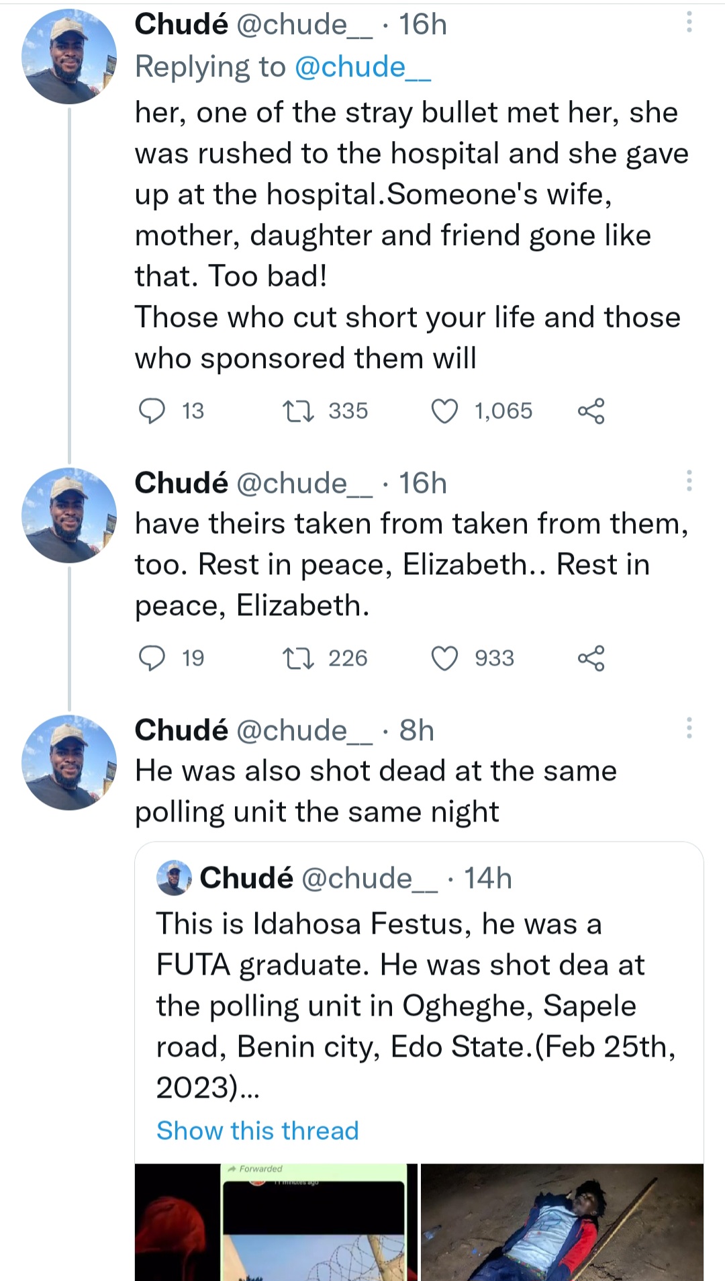
Task: Retweet the tweet with 335 retweets
Action: [298, 410]
